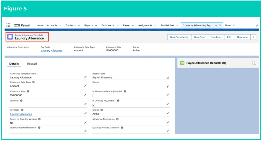The height and width of the screenshot is (141, 262).
Task: Open the Reports navigation tab
Action: point(88,25)
